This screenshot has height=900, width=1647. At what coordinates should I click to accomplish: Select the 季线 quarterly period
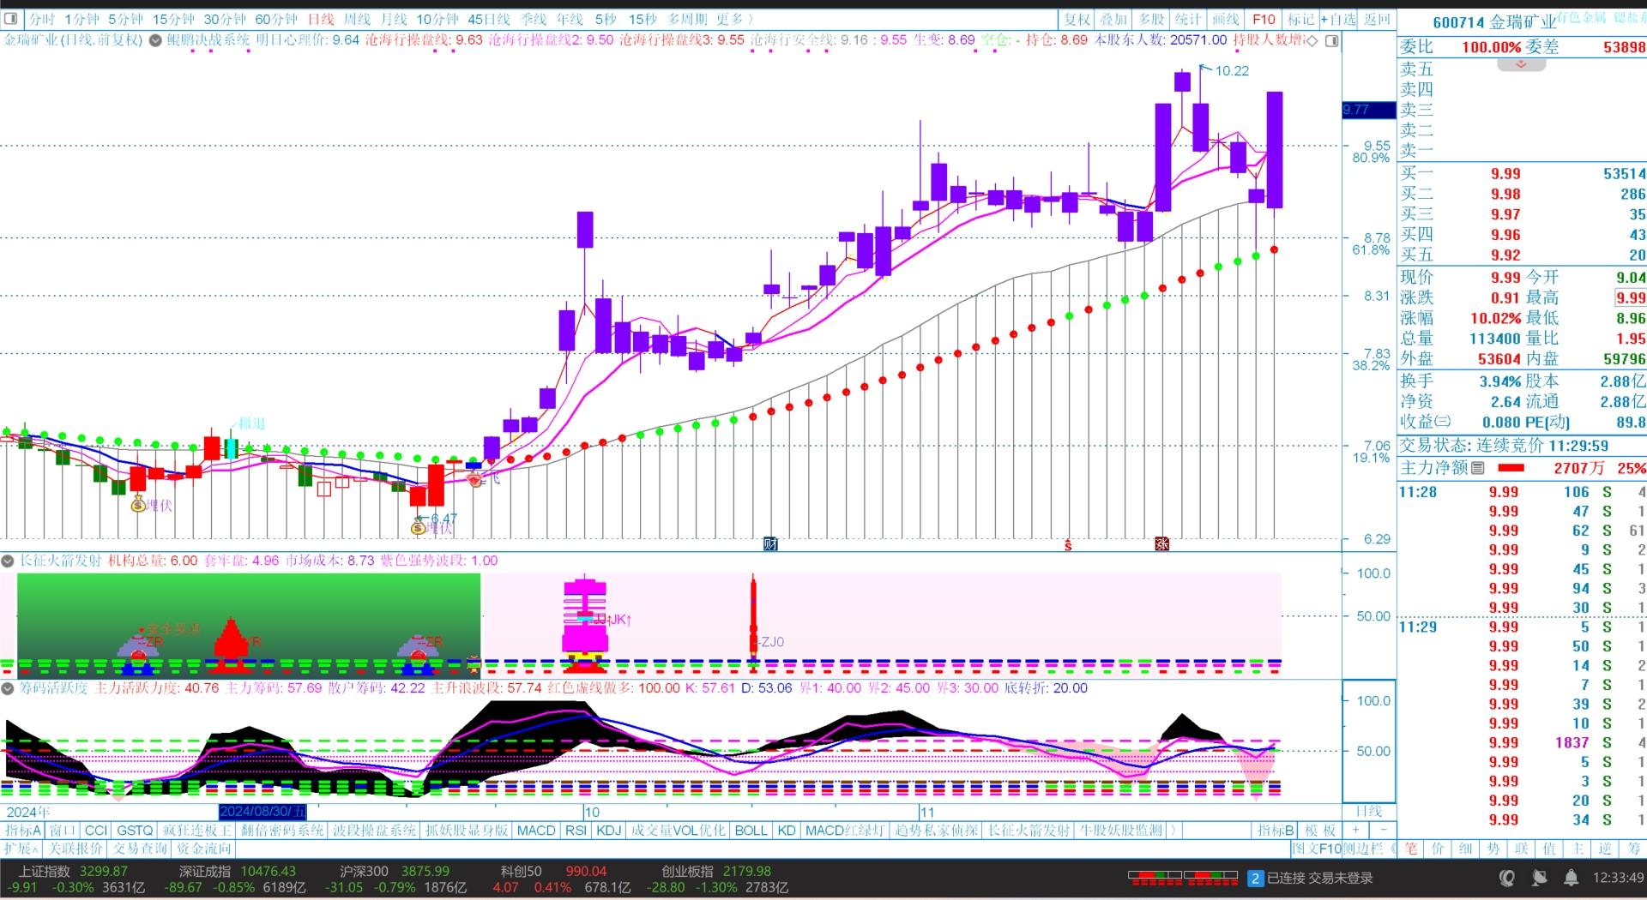pyautogui.click(x=533, y=19)
